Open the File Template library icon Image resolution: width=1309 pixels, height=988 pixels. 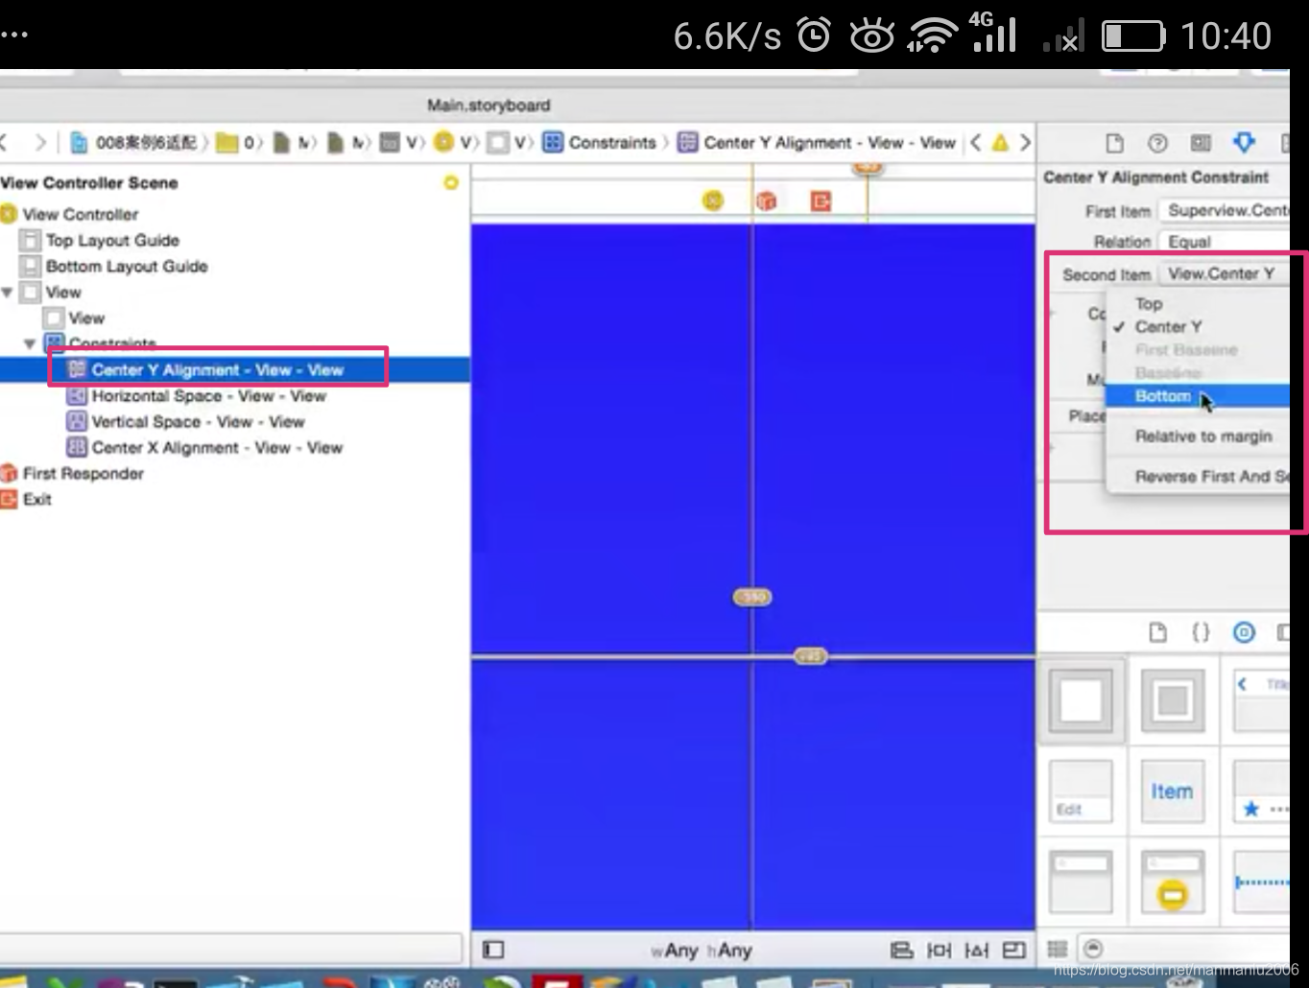[x=1157, y=632]
